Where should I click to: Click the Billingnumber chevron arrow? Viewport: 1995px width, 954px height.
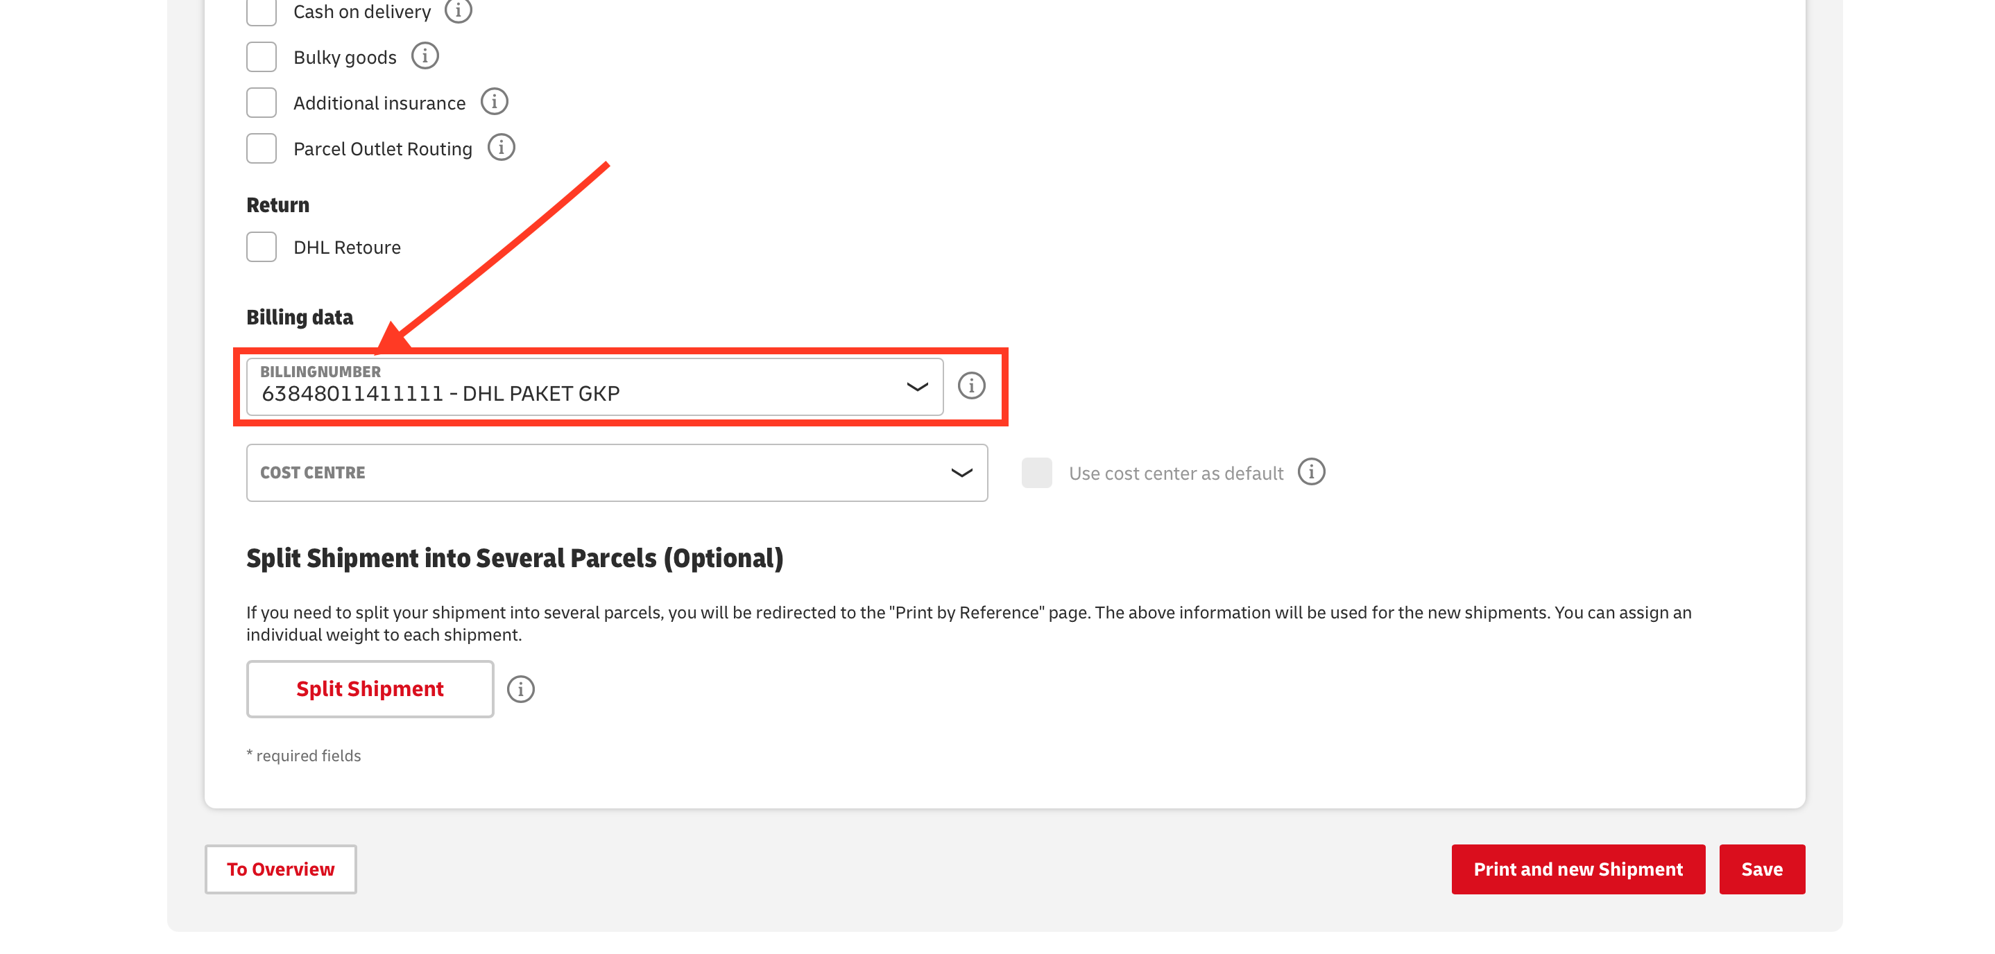pyautogui.click(x=917, y=386)
